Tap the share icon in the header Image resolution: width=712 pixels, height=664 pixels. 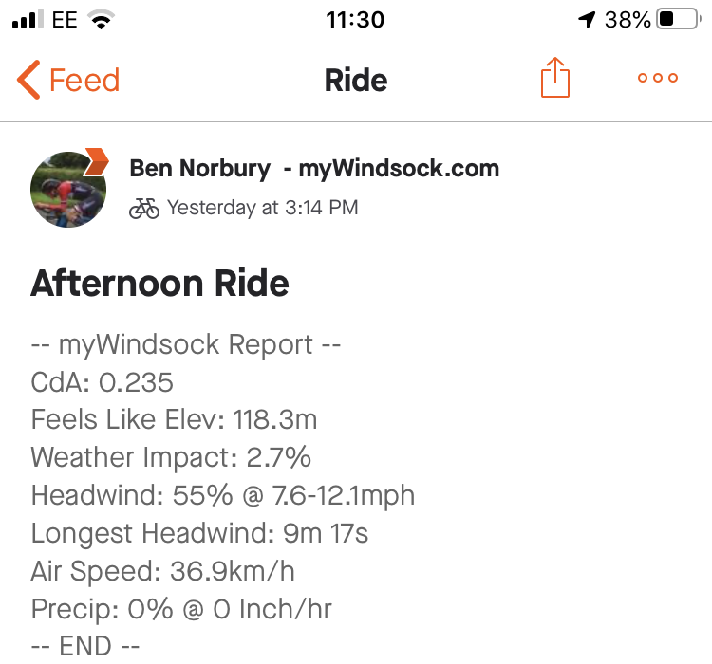tap(555, 78)
